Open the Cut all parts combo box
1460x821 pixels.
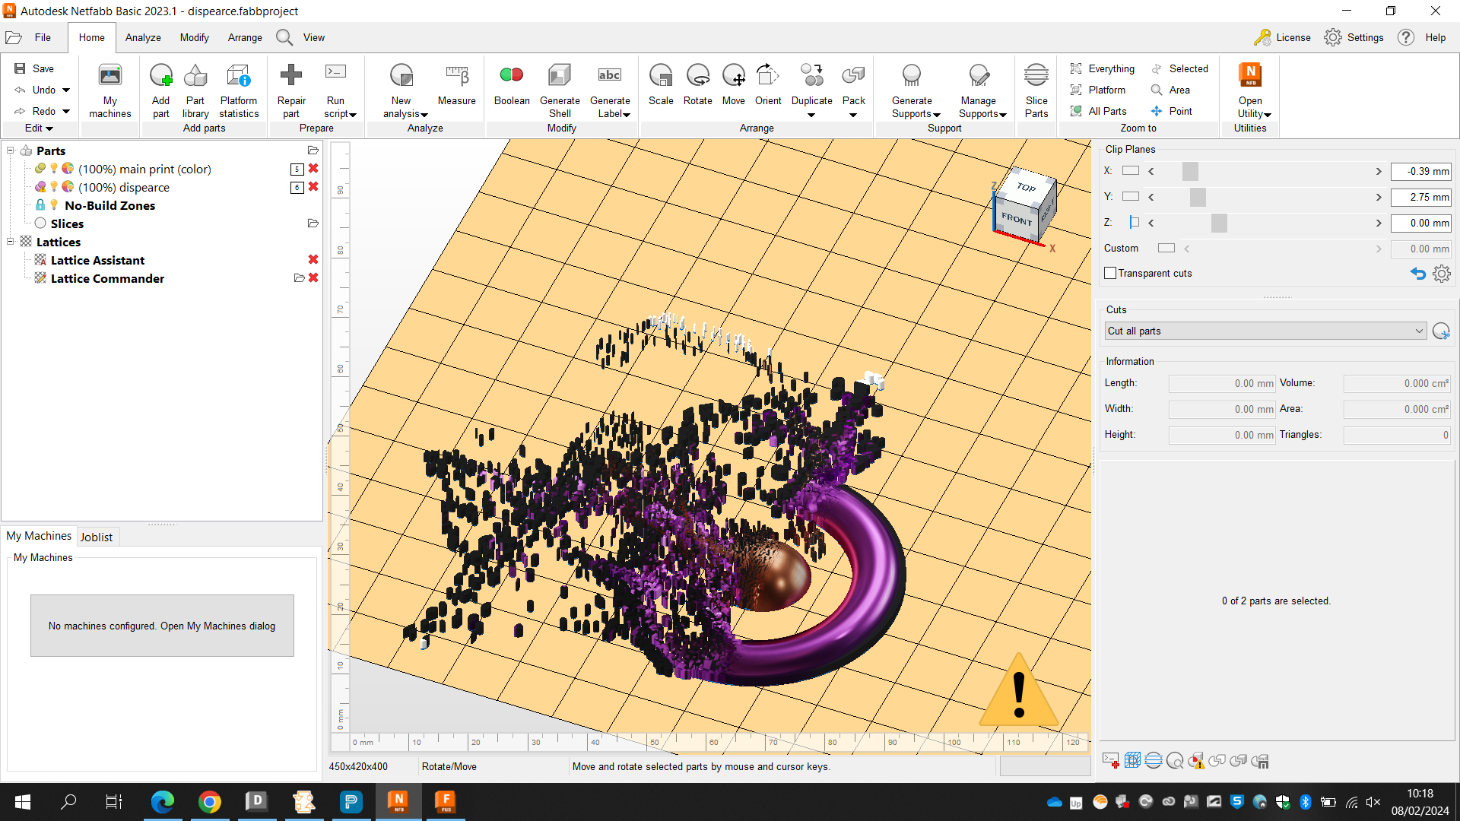pos(1265,331)
